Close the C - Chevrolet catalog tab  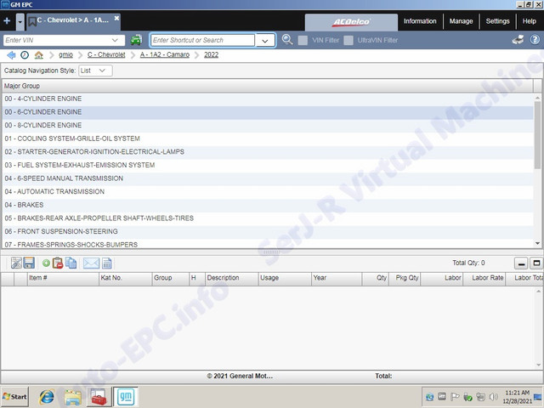click(117, 18)
